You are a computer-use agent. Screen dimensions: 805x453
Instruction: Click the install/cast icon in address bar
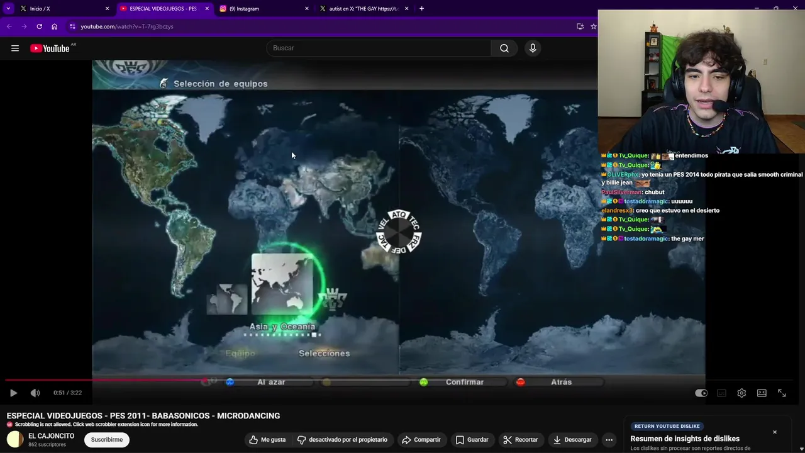pos(580,26)
